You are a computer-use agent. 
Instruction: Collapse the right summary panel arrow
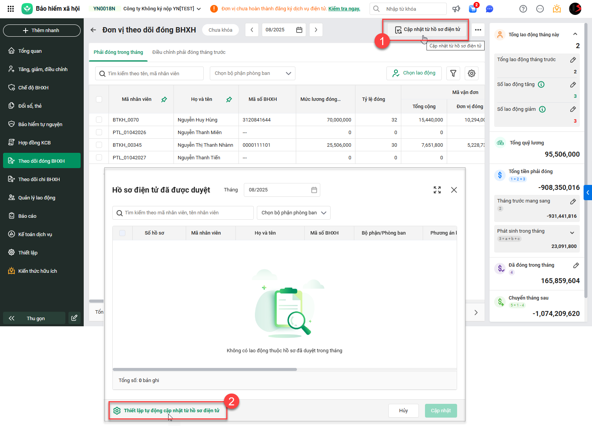[588, 193]
